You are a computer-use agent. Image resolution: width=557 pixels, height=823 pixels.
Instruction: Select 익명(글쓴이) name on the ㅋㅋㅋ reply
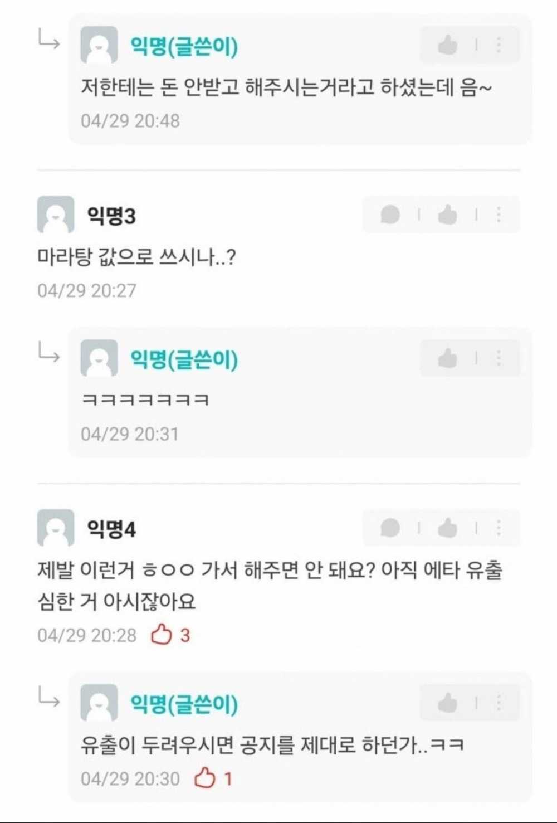184,359
